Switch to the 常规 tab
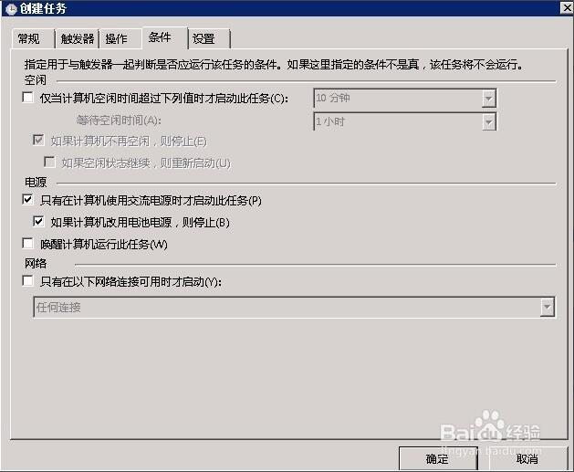The image size is (574, 472). (28, 38)
